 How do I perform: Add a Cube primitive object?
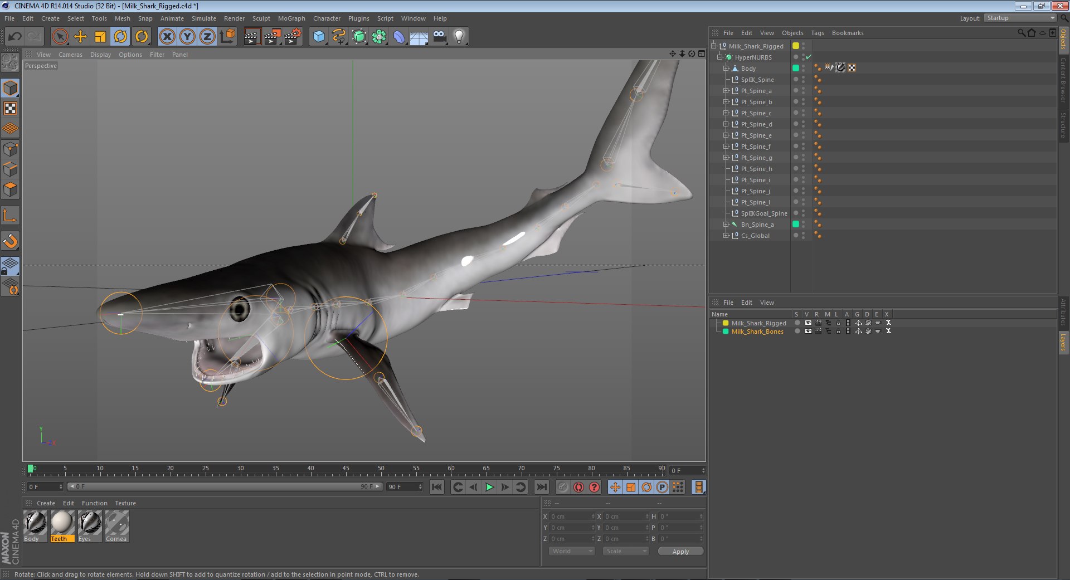[319, 37]
